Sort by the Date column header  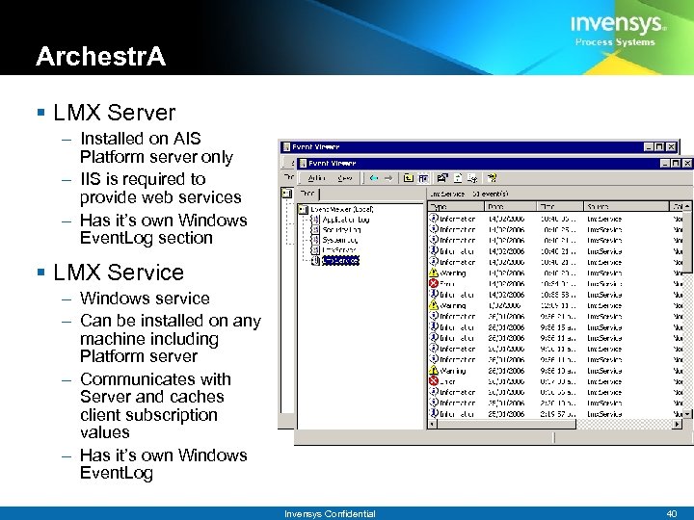(511, 206)
